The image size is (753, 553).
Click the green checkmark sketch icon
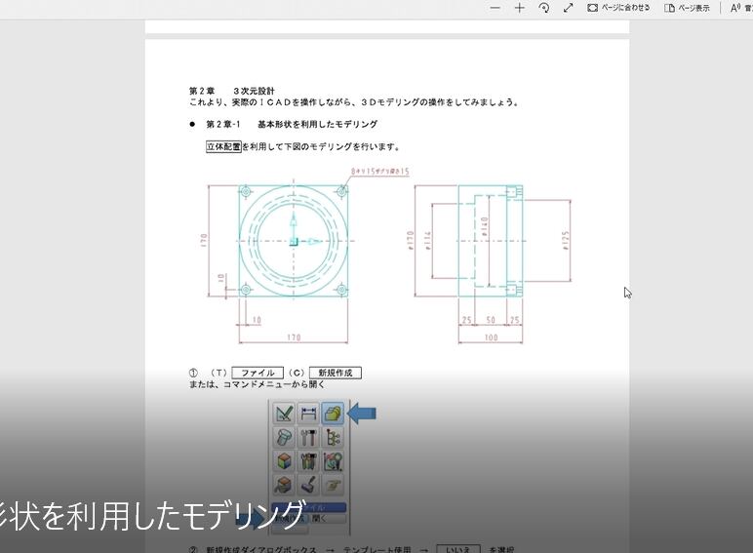[284, 414]
